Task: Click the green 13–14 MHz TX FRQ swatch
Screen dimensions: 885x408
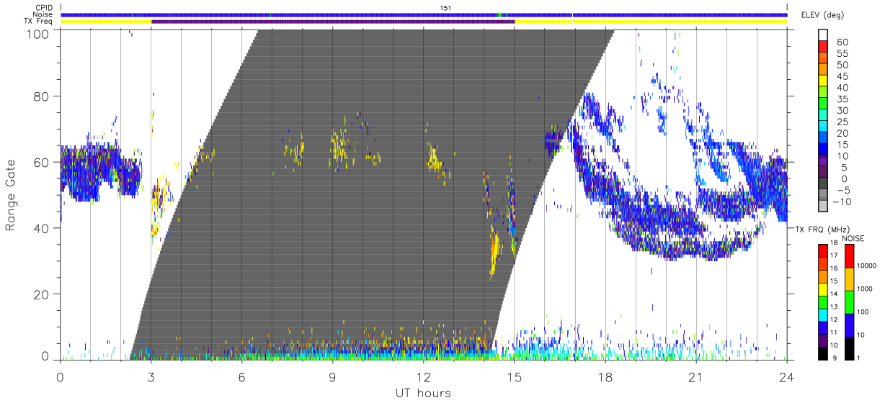Action: pyautogui.click(x=822, y=302)
